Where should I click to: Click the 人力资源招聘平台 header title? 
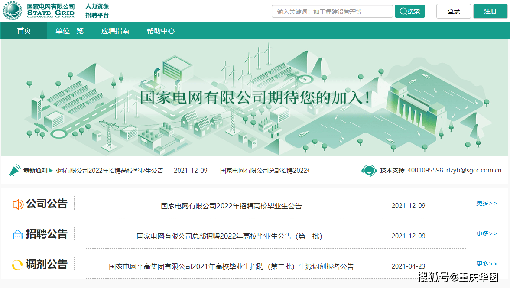pos(97,11)
